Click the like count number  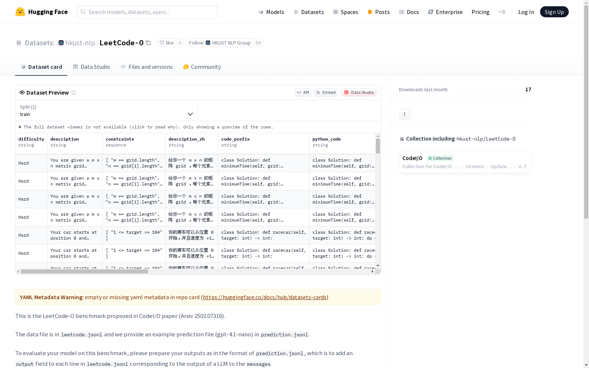pyautogui.click(x=180, y=43)
